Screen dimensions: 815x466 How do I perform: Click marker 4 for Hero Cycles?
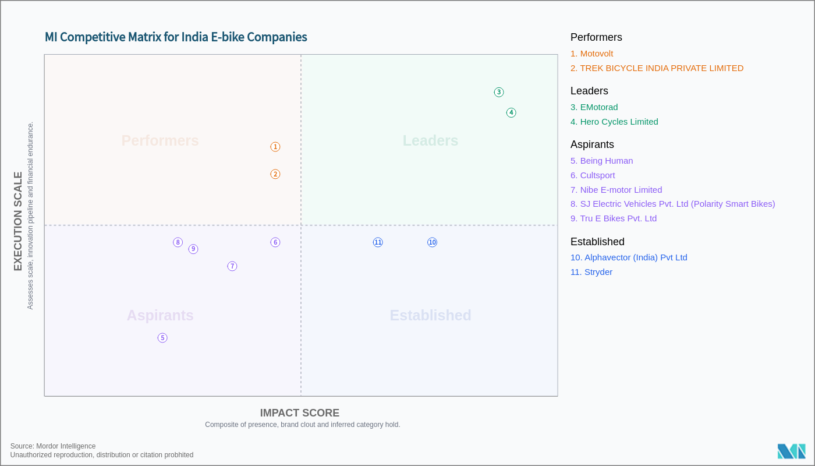511,112
